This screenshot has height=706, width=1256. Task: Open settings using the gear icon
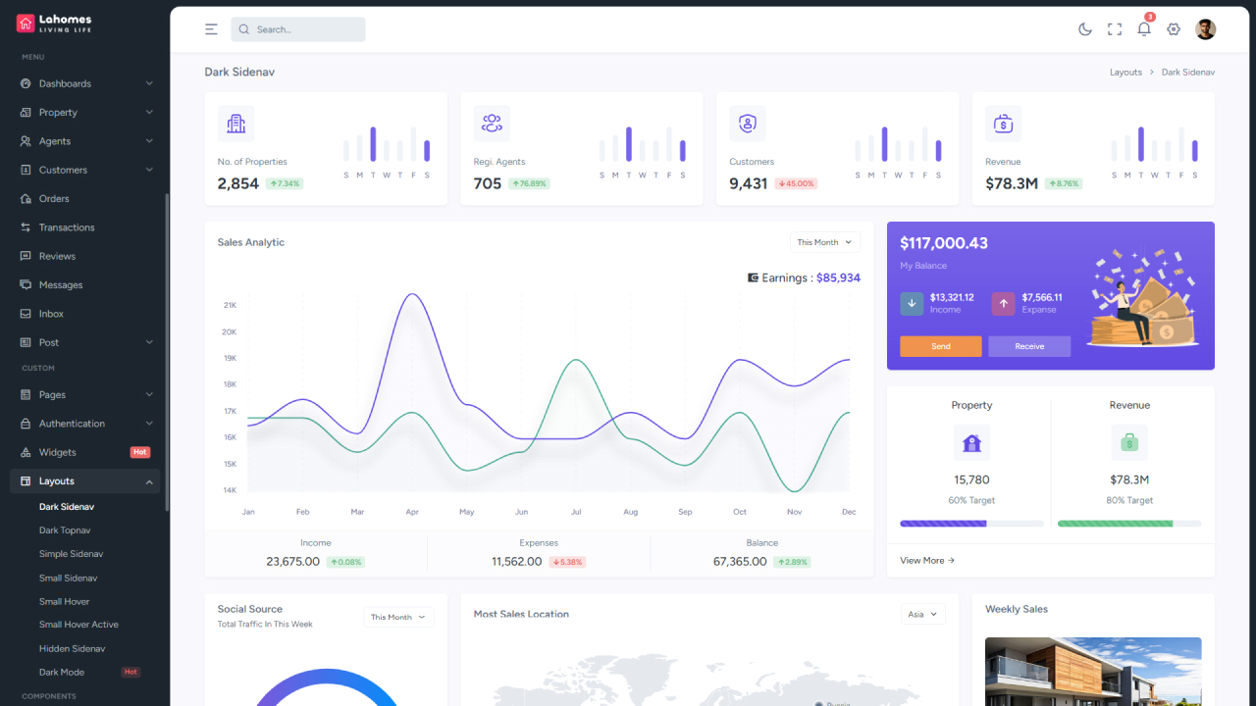click(x=1174, y=28)
